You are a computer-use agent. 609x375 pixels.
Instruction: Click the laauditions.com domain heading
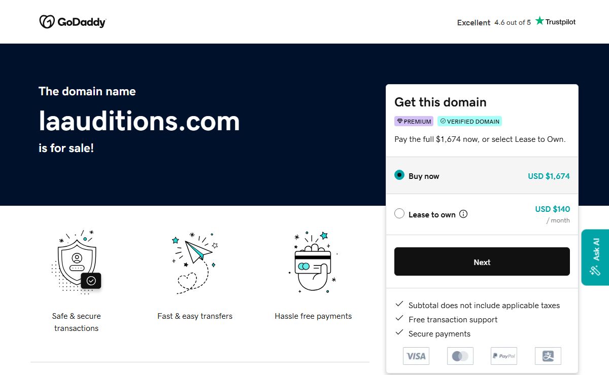(139, 121)
